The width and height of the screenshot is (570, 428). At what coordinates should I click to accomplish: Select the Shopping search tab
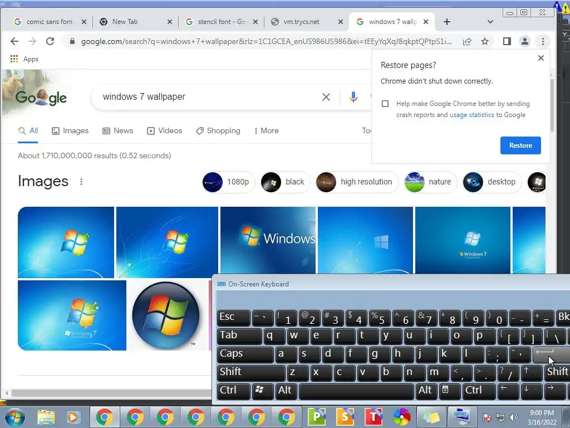[218, 130]
